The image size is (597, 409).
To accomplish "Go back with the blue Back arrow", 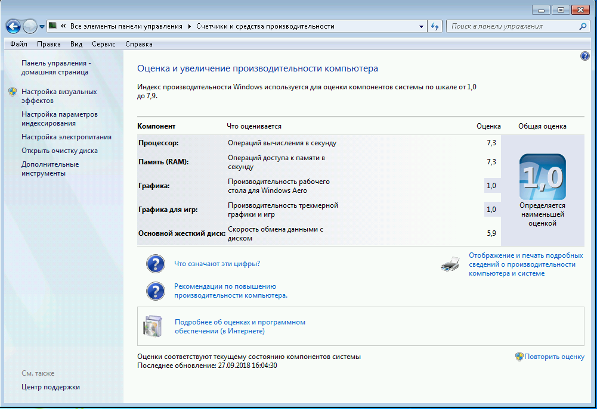I will point(13,27).
